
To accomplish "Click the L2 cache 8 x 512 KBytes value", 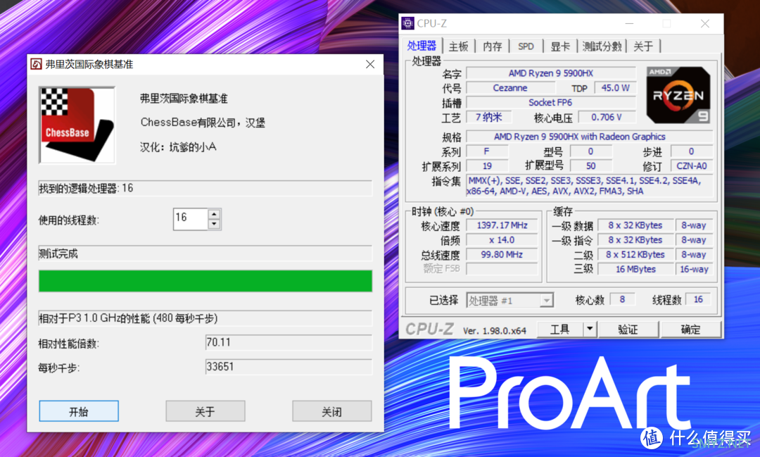I will click(x=635, y=254).
